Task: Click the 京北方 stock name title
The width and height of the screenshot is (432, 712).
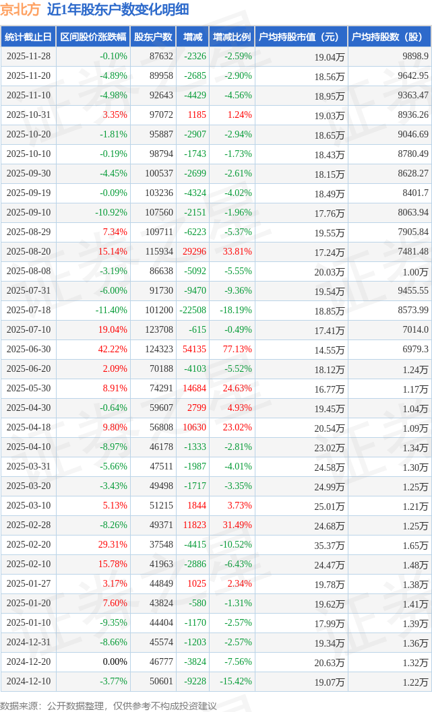Action: [x=20, y=9]
